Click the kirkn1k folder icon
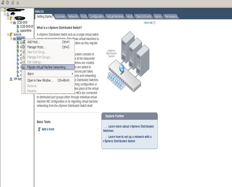The image size is (232, 187). pyautogui.click(x=11, y=35)
